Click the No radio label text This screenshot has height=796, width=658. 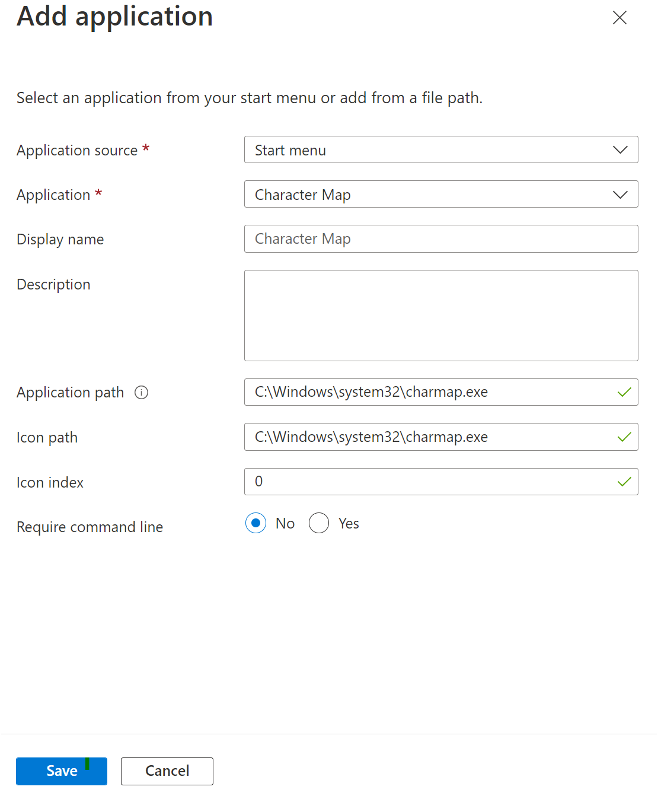pos(285,524)
